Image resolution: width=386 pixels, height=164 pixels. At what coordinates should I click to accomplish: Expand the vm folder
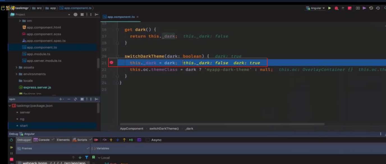click(x=20, y=21)
